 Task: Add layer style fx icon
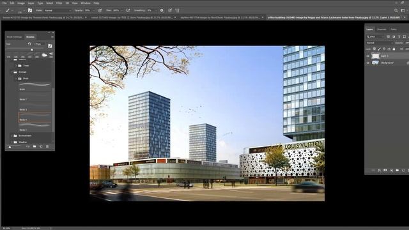(379, 171)
